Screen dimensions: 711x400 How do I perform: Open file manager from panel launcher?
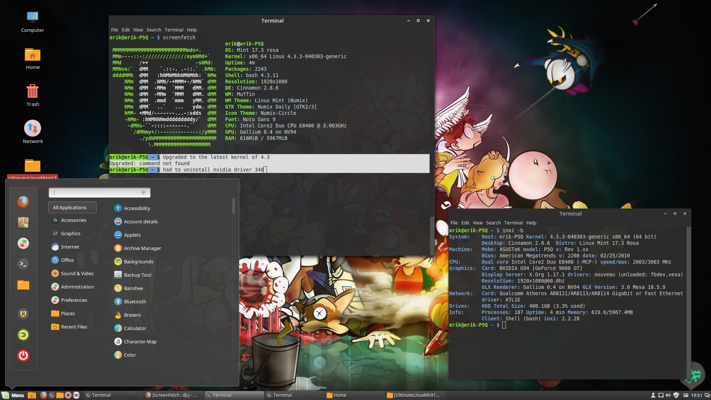pos(60,395)
